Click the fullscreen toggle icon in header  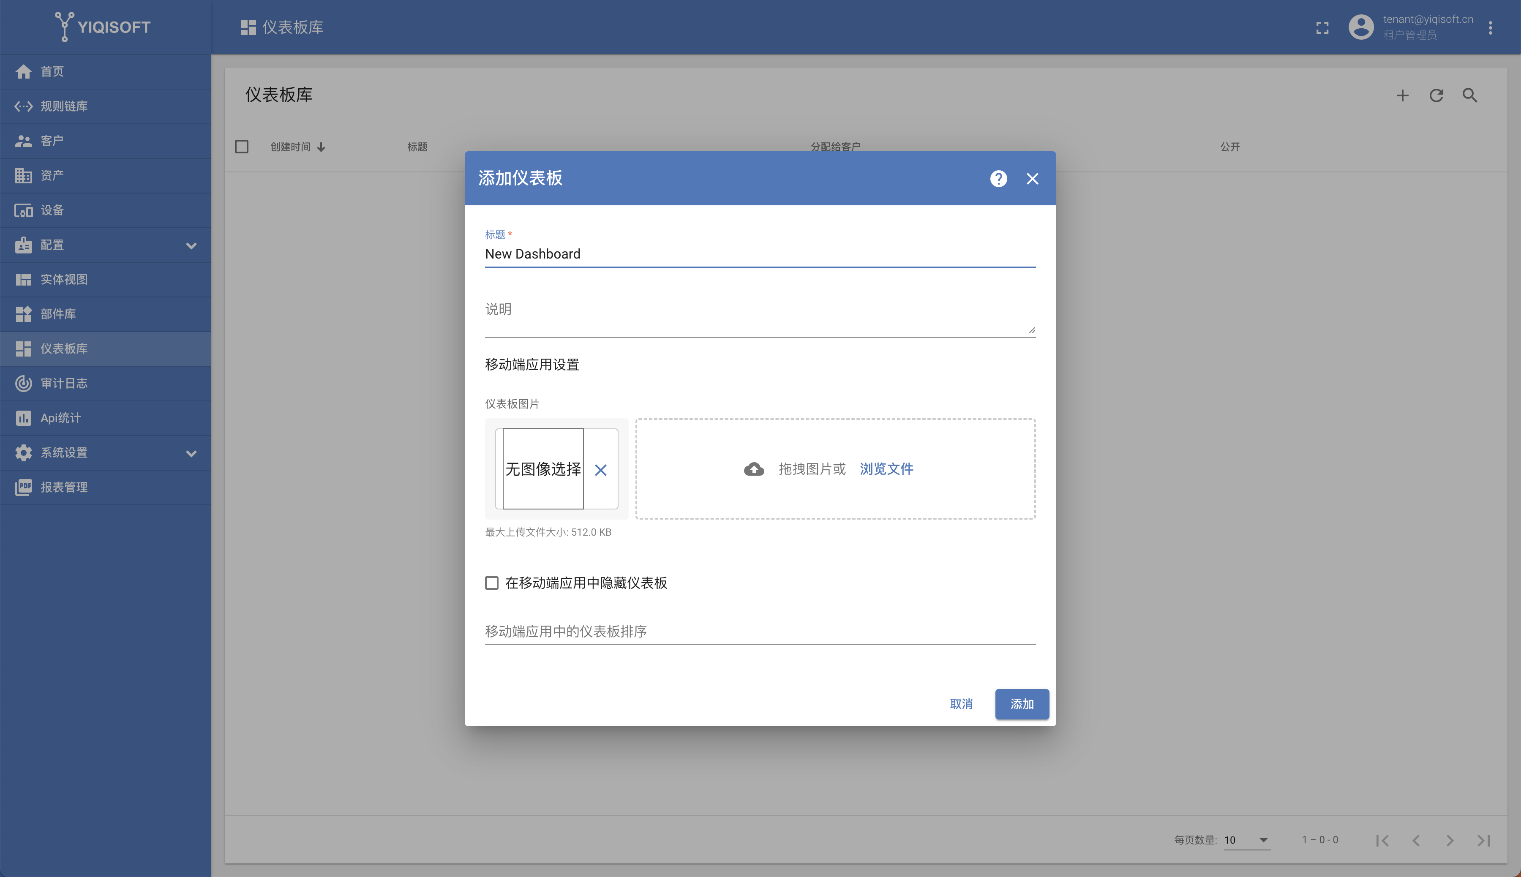coord(1322,28)
